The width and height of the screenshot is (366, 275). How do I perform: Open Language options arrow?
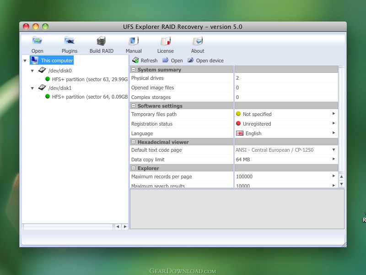coord(334,132)
